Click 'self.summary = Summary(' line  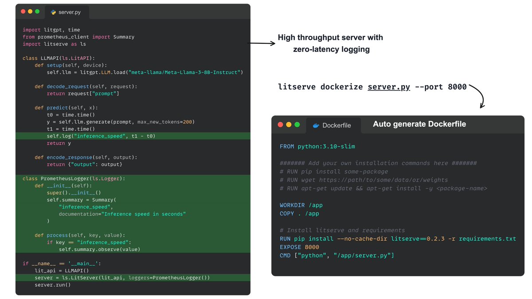pos(82,200)
